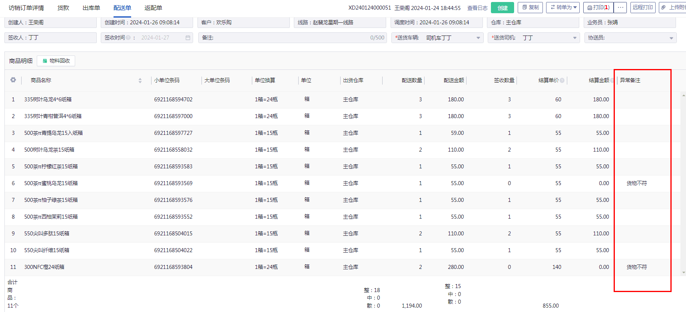Click the 签收数量 column header
Screen dimensions: 686x312
tap(504, 80)
